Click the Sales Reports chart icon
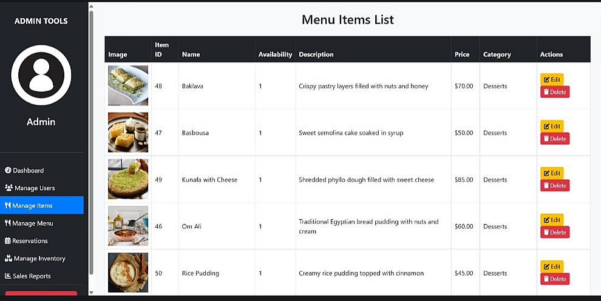The width and height of the screenshot is (601, 301). pos(8,276)
